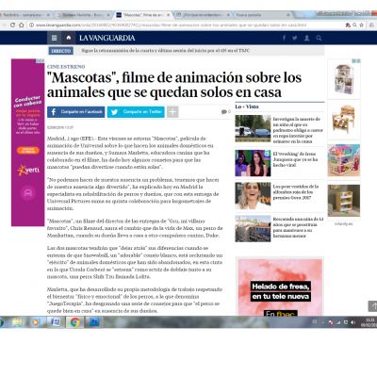Image resolution: width=377 pixels, height=377 pixels.
Task: Switch to the fourth browser tab
Action: coord(203,15)
